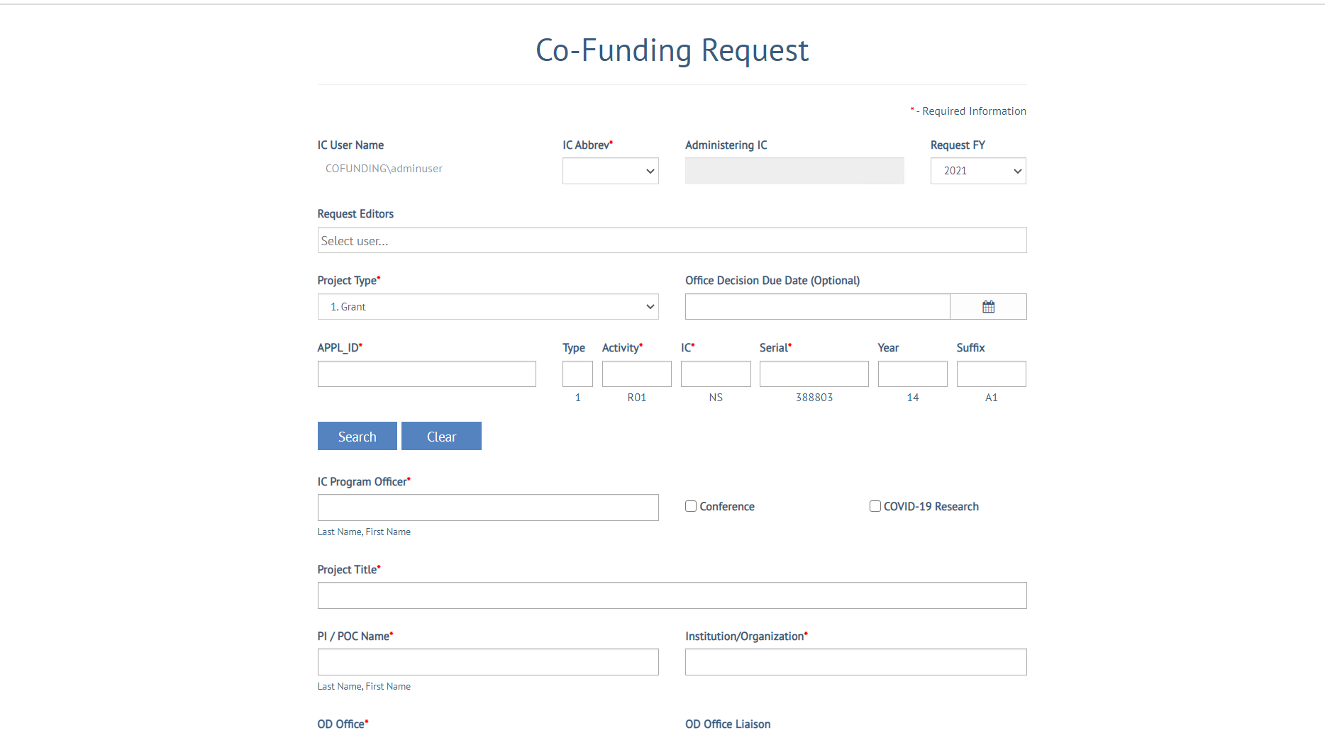This screenshot has width=1325, height=735.
Task: Click the Search button
Action: point(357,437)
